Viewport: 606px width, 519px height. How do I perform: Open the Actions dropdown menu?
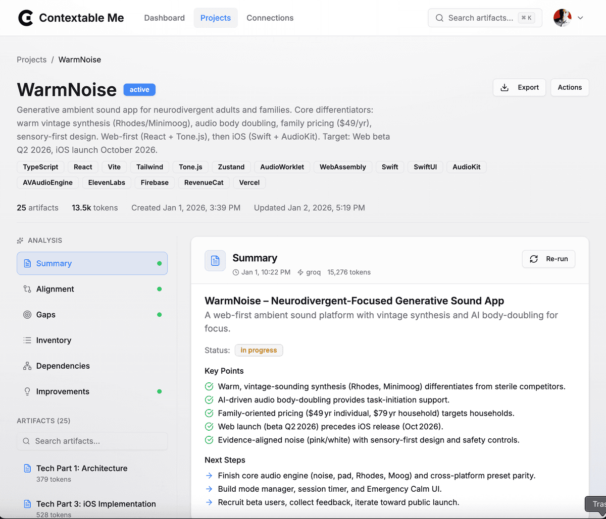[570, 87]
